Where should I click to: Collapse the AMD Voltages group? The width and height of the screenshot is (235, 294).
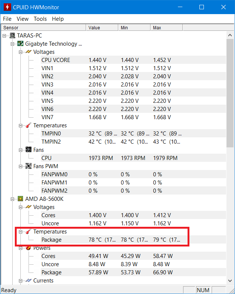[21, 207]
